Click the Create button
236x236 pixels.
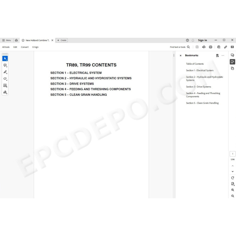coord(62,40)
